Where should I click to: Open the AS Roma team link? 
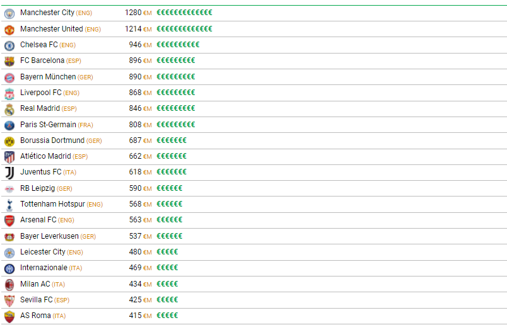(35, 316)
